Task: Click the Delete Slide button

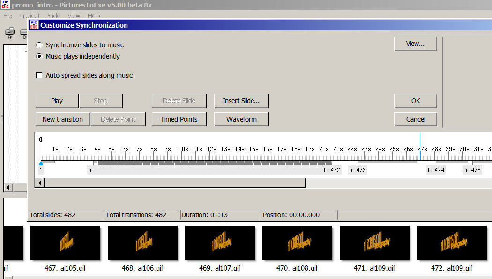Action: coord(179,101)
